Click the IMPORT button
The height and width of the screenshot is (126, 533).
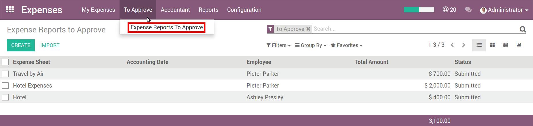point(50,45)
